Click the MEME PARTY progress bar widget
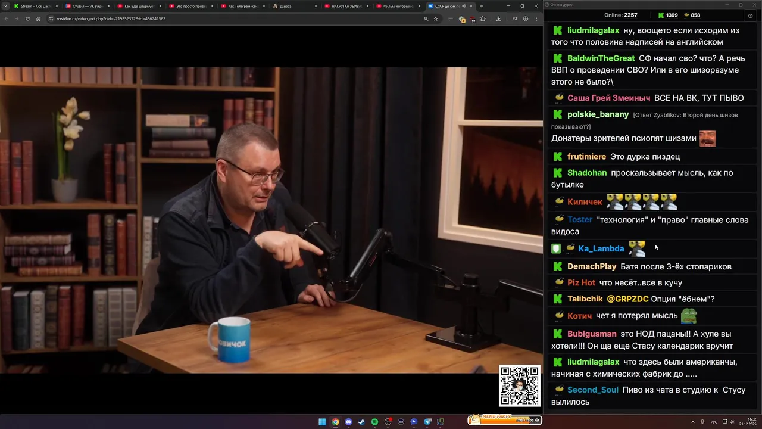 pos(505,419)
